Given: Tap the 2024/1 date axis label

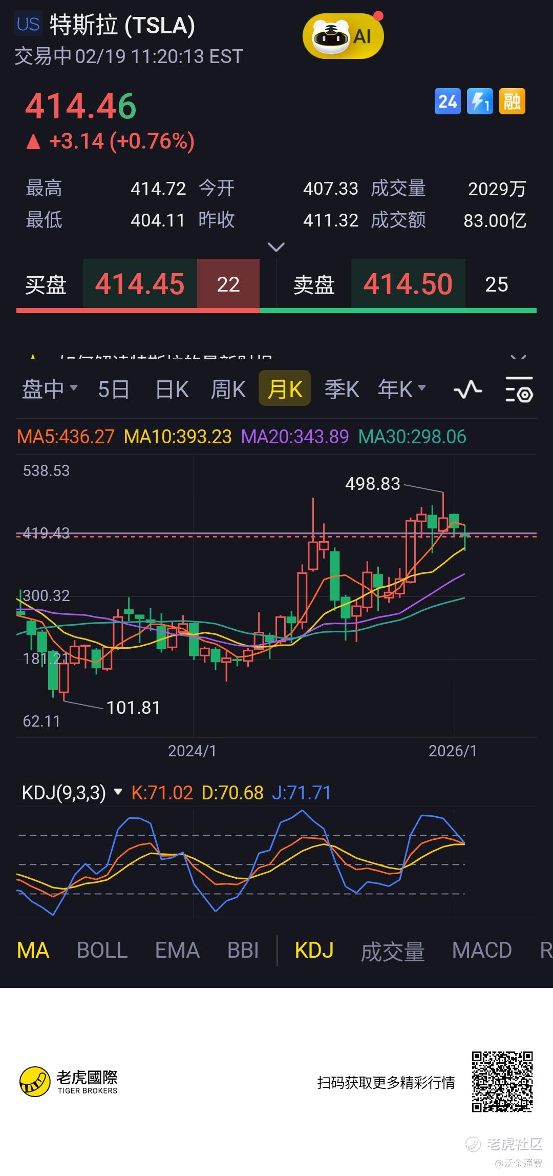Looking at the screenshot, I should click(x=192, y=751).
